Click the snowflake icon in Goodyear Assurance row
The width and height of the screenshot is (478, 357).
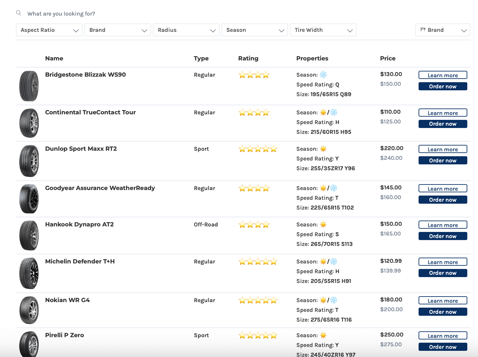(x=334, y=188)
